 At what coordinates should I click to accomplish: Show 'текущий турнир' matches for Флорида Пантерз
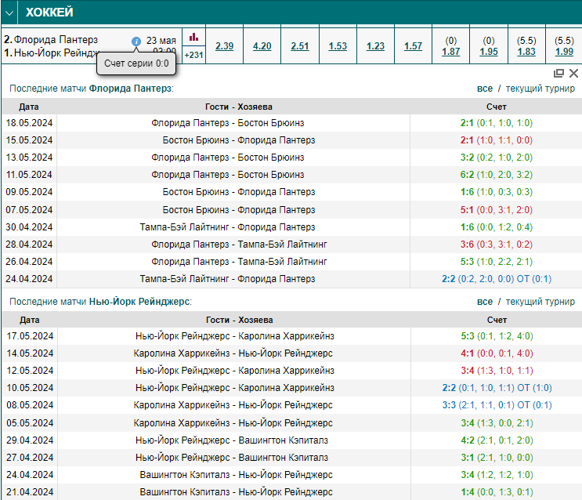[540, 89]
